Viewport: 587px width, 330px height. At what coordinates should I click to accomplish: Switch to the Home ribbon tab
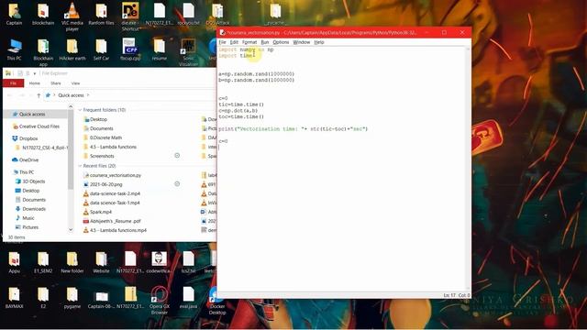point(35,83)
